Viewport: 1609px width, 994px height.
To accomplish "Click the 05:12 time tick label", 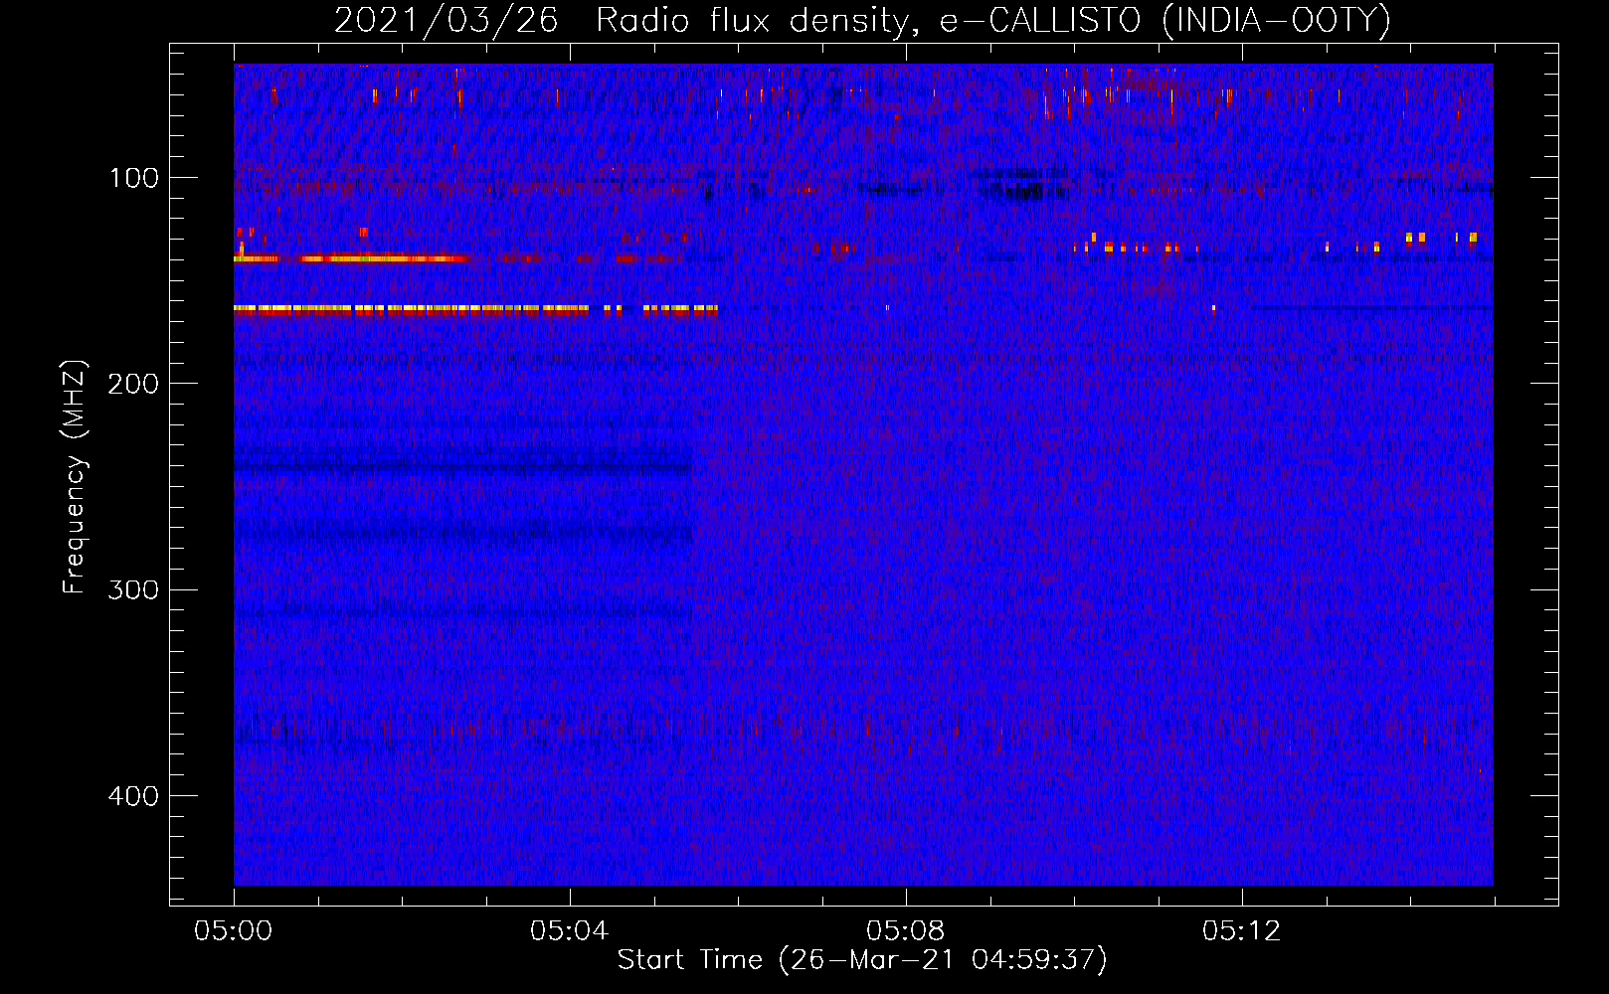I will point(1242,931).
